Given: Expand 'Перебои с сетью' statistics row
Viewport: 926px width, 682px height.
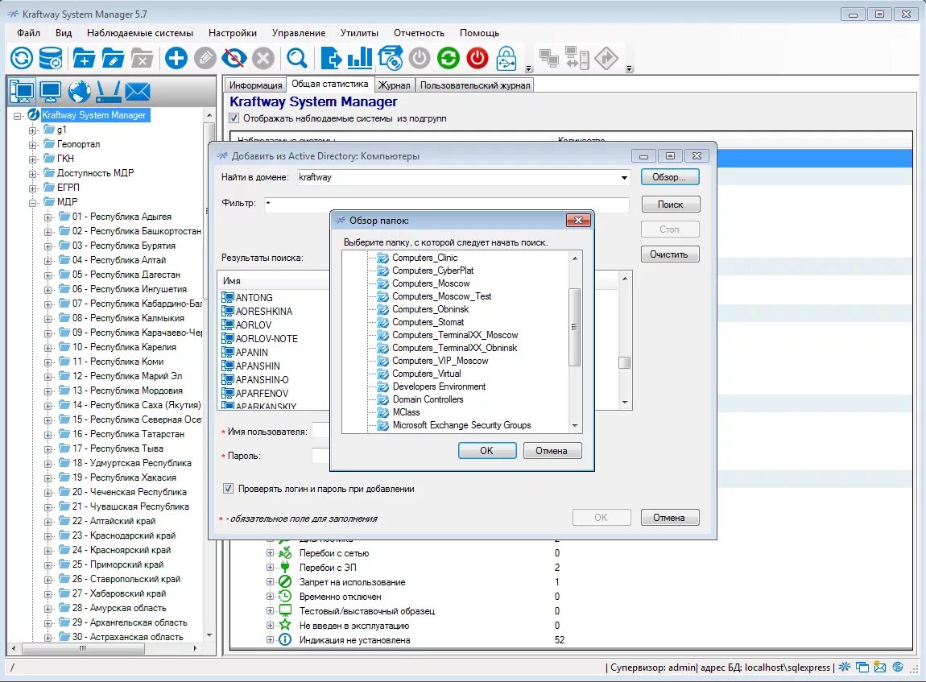Looking at the screenshot, I should pyautogui.click(x=270, y=553).
